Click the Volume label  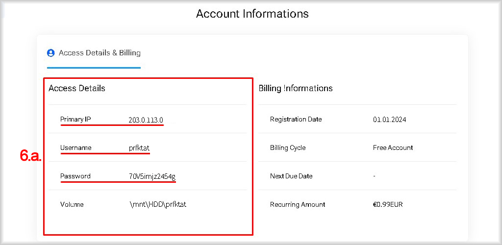click(72, 204)
